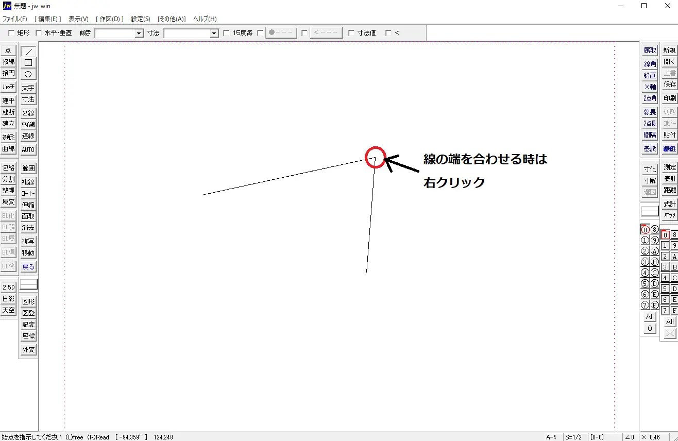The image size is (678, 441).
Task: Click the 保存 save button
Action: (x=669, y=84)
